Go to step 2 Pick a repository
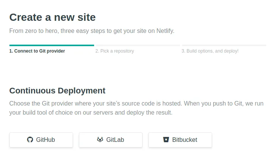 pos(114,51)
